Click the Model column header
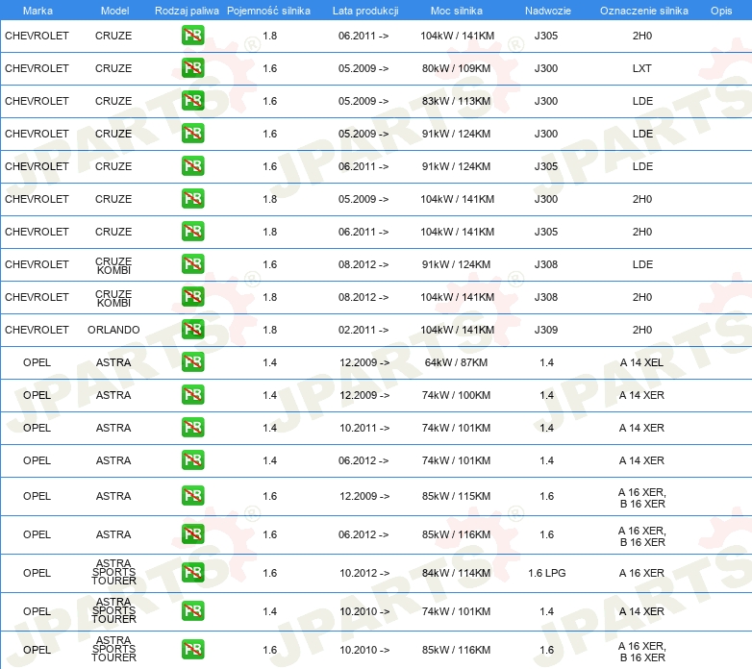 [114, 11]
